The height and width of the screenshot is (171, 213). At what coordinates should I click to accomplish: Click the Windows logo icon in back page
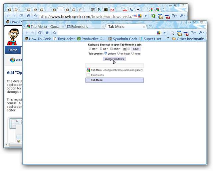pyautogui.click(x=13, y=60)
